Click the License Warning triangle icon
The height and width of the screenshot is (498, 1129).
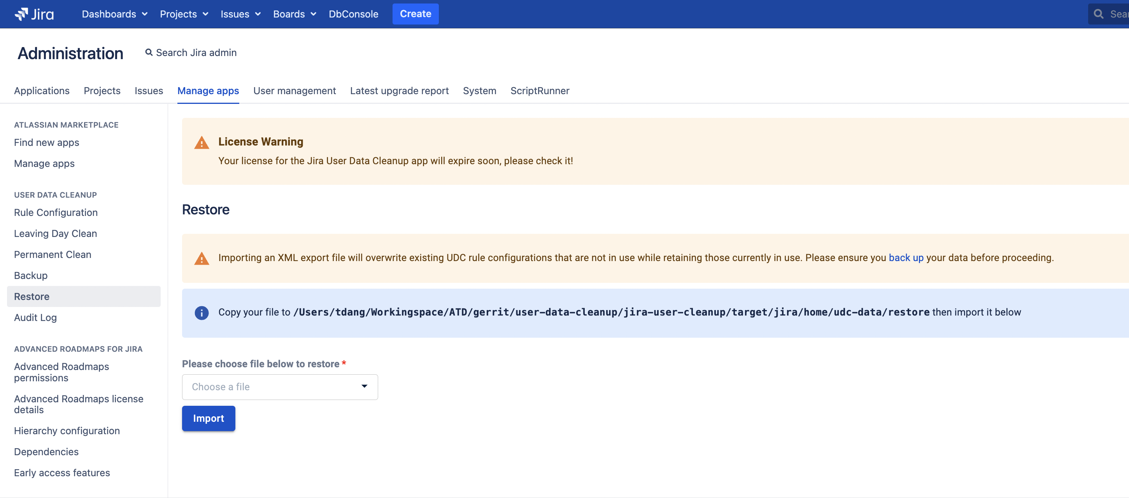click(x=202, y=142)
